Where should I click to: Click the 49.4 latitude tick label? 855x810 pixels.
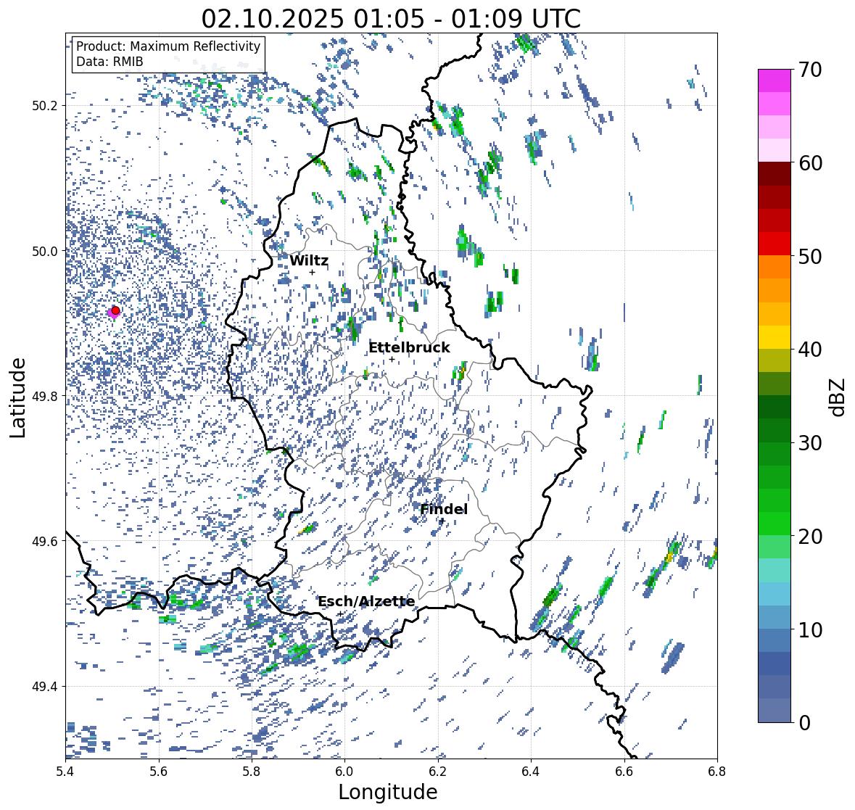click(x=45, y=687)
